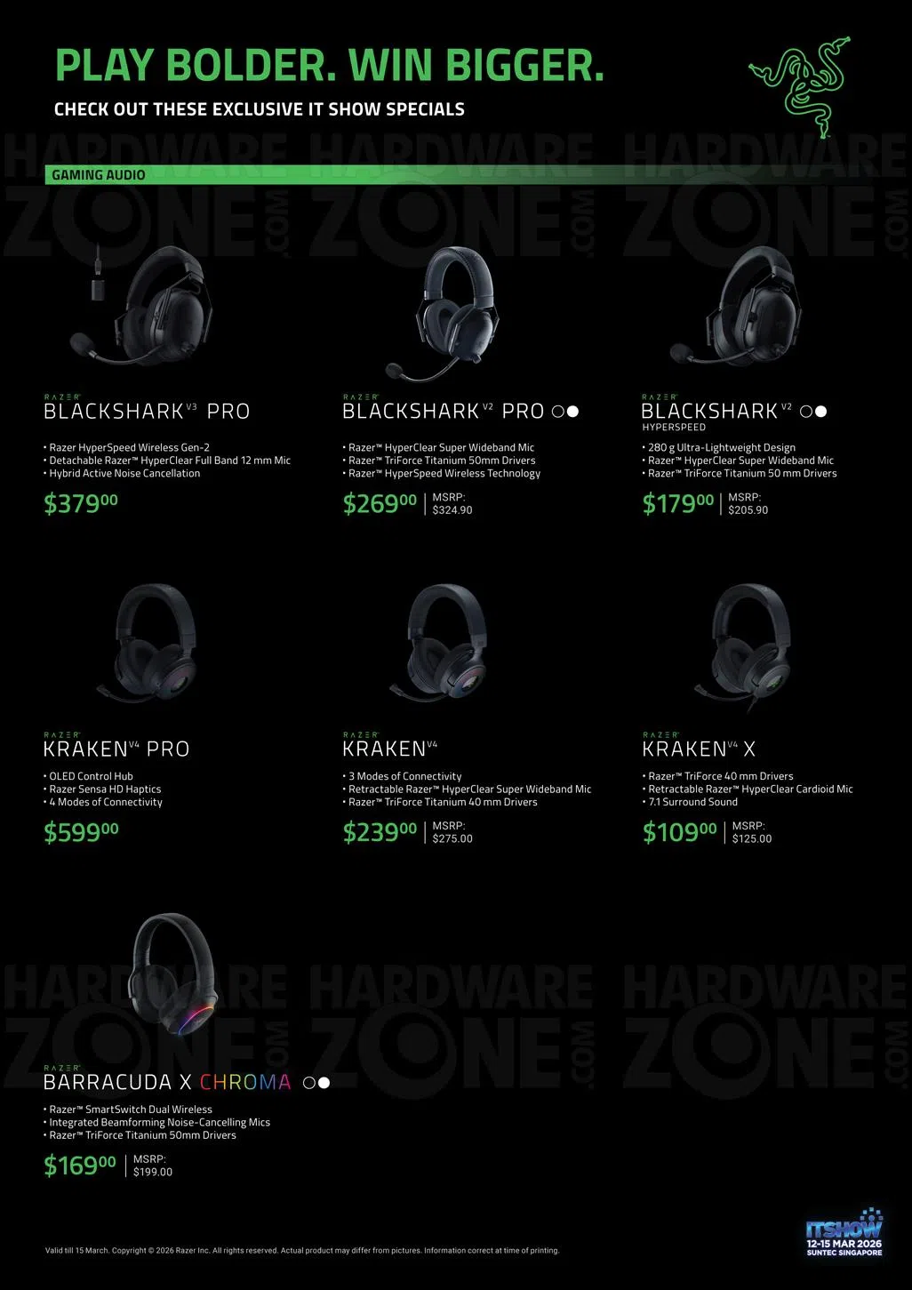Image resolution: width=912 pixels, height=1290 pixels.
Task: Click the Kraken V4 Pro headset image
Action: pyautogui.click(x=149, y=640)
